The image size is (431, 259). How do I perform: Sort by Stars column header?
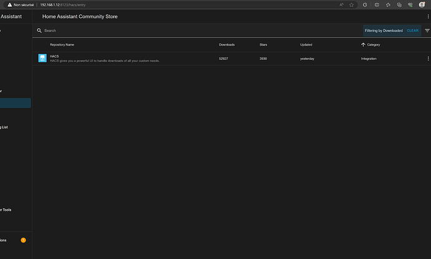click(x=263, y=44)
